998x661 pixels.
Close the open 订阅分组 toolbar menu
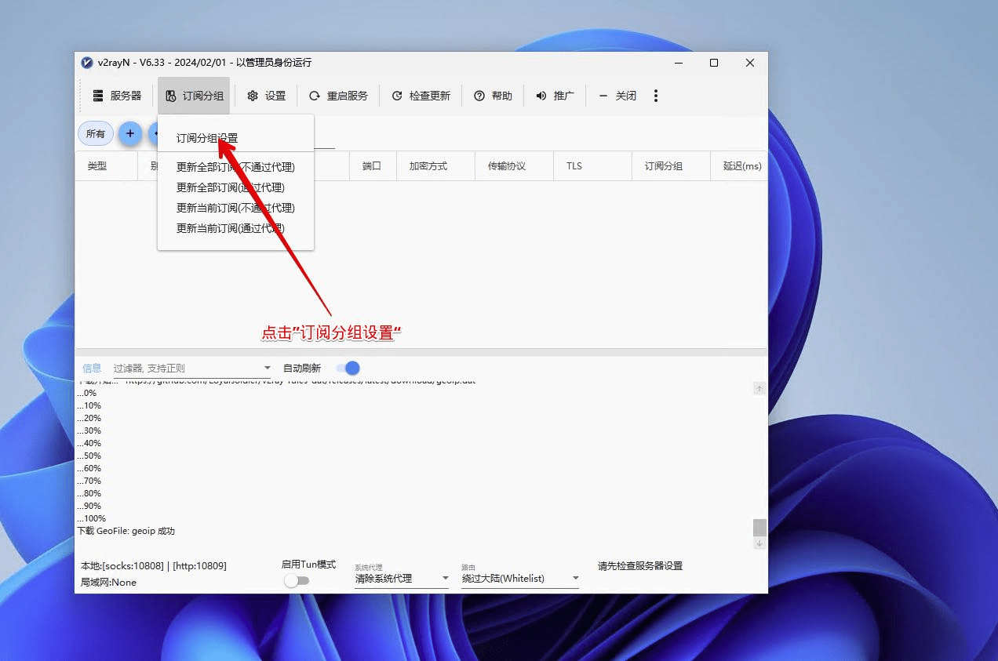point(194,96)
